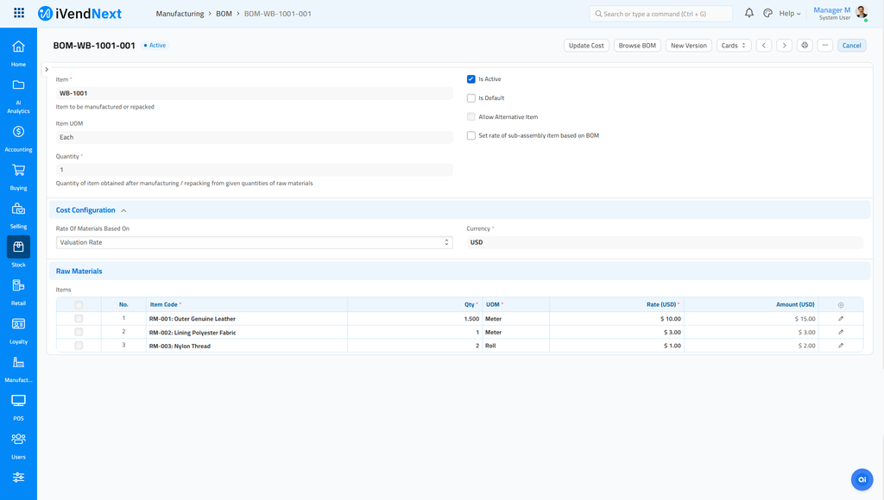Click RM-002: Lining Polyester Fabric cell
Image resolution: width=884 pixels, height=500 pixels.
point(246,332)
